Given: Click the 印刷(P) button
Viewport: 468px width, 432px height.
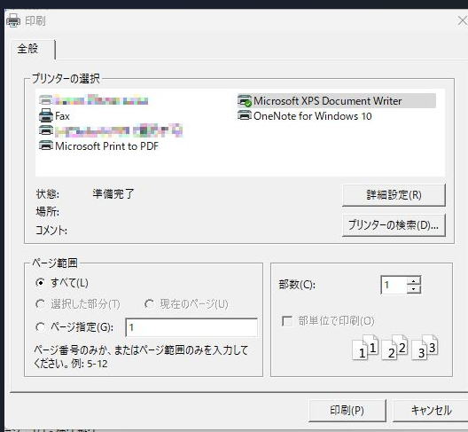Looking at the screenshot, I should (x=347, y=411).
